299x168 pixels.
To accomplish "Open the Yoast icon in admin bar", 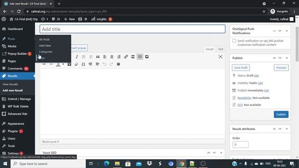I will [80, 19].
